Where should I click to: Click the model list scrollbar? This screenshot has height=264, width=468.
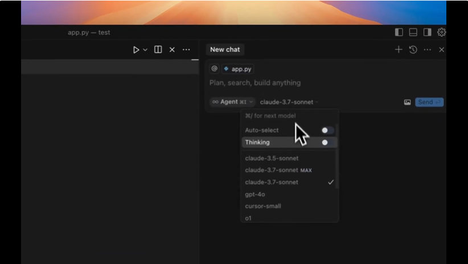click(337, 156)
